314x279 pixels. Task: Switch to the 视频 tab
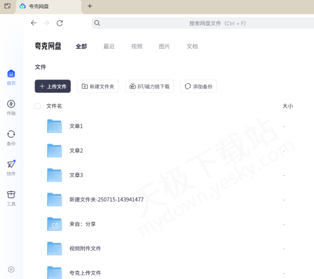(137, 46)
